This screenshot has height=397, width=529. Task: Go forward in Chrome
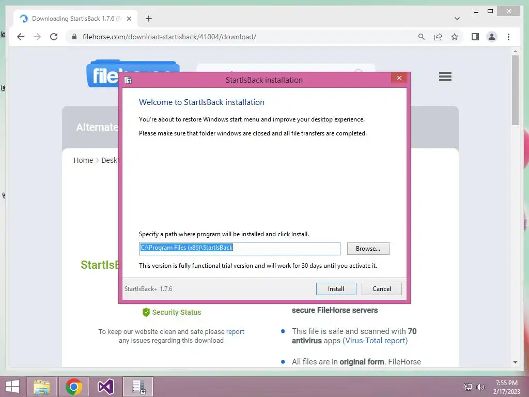37,37
